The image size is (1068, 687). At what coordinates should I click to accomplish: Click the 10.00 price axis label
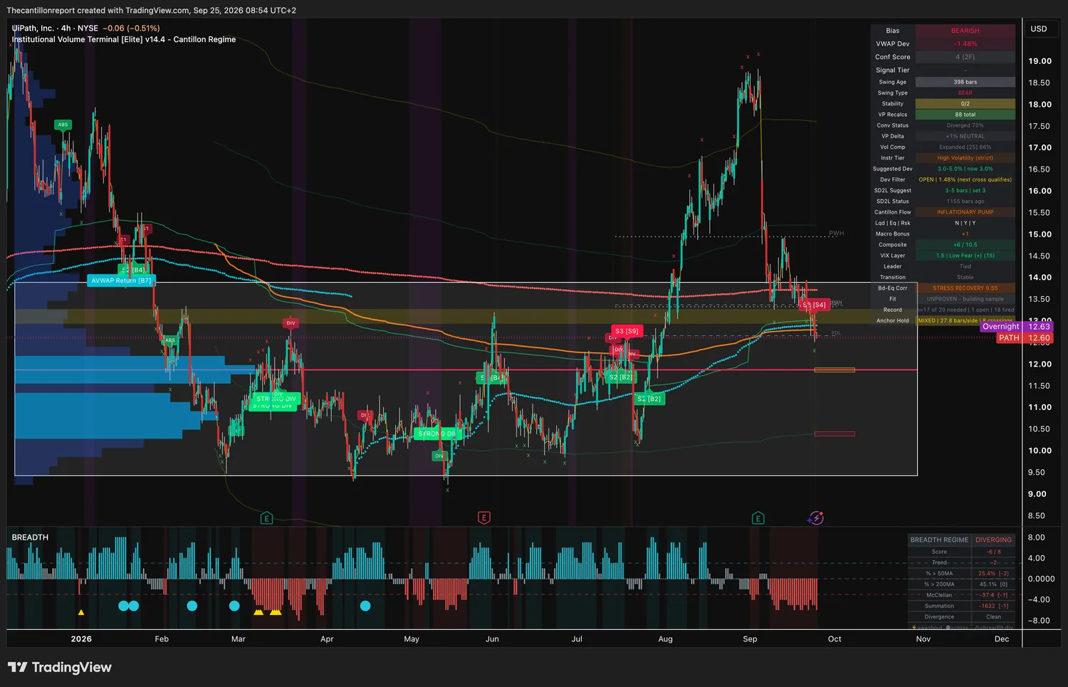click(x=1040, y=451)
